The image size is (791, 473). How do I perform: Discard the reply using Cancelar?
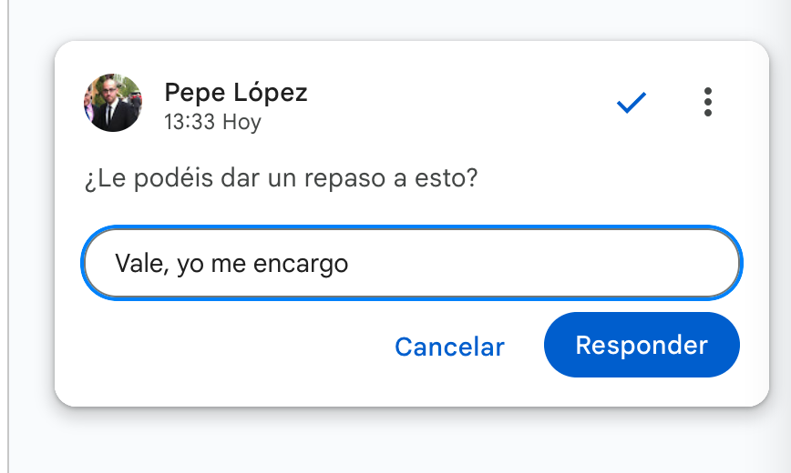(449, 347)
